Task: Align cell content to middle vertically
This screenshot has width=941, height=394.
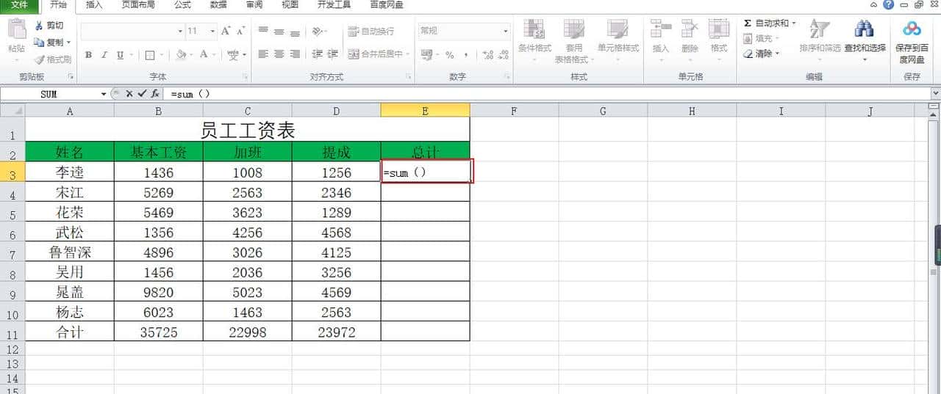Action: click(279, 31)
